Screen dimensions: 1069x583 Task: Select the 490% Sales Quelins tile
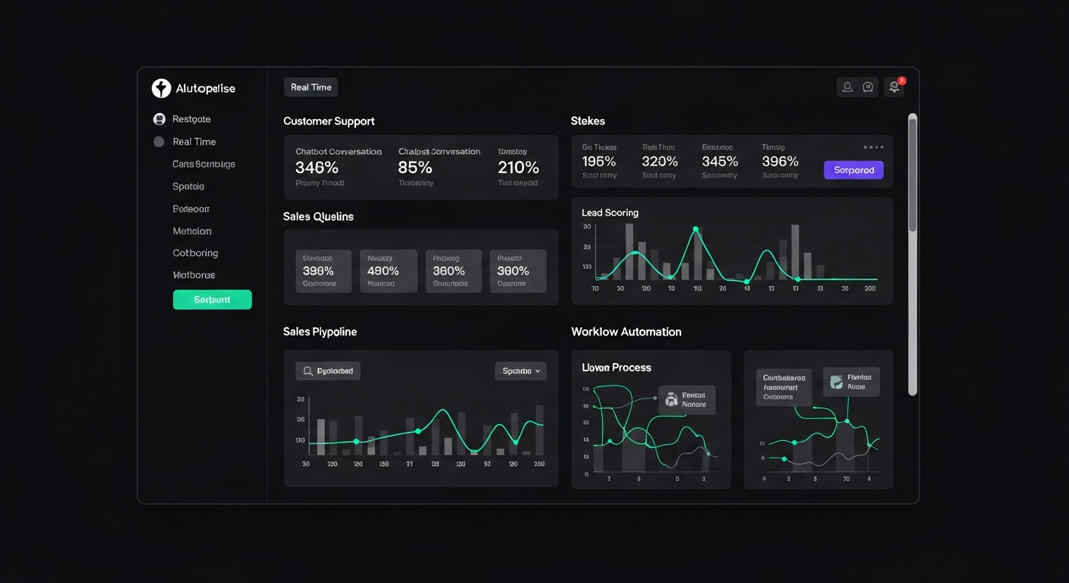(388, 271)
